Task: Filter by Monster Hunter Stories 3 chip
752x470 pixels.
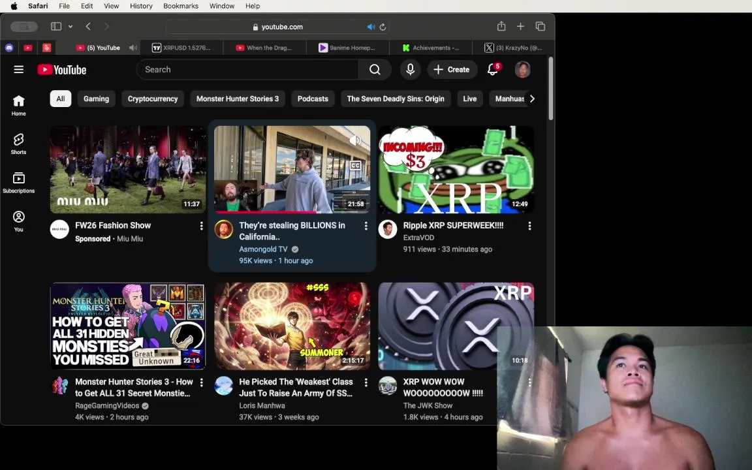Action: click(x=238, y=99)
